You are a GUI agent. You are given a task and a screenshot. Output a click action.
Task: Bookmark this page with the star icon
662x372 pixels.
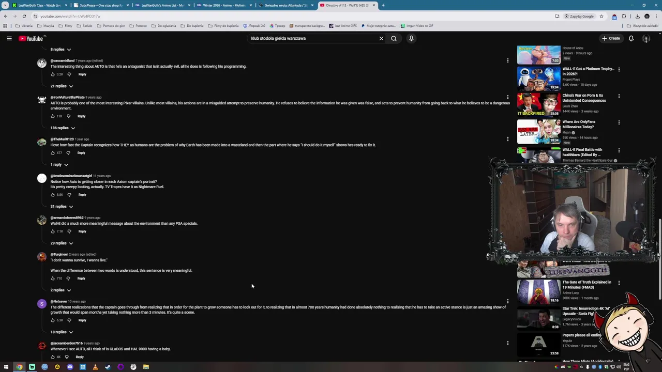[x=601, y=16]
